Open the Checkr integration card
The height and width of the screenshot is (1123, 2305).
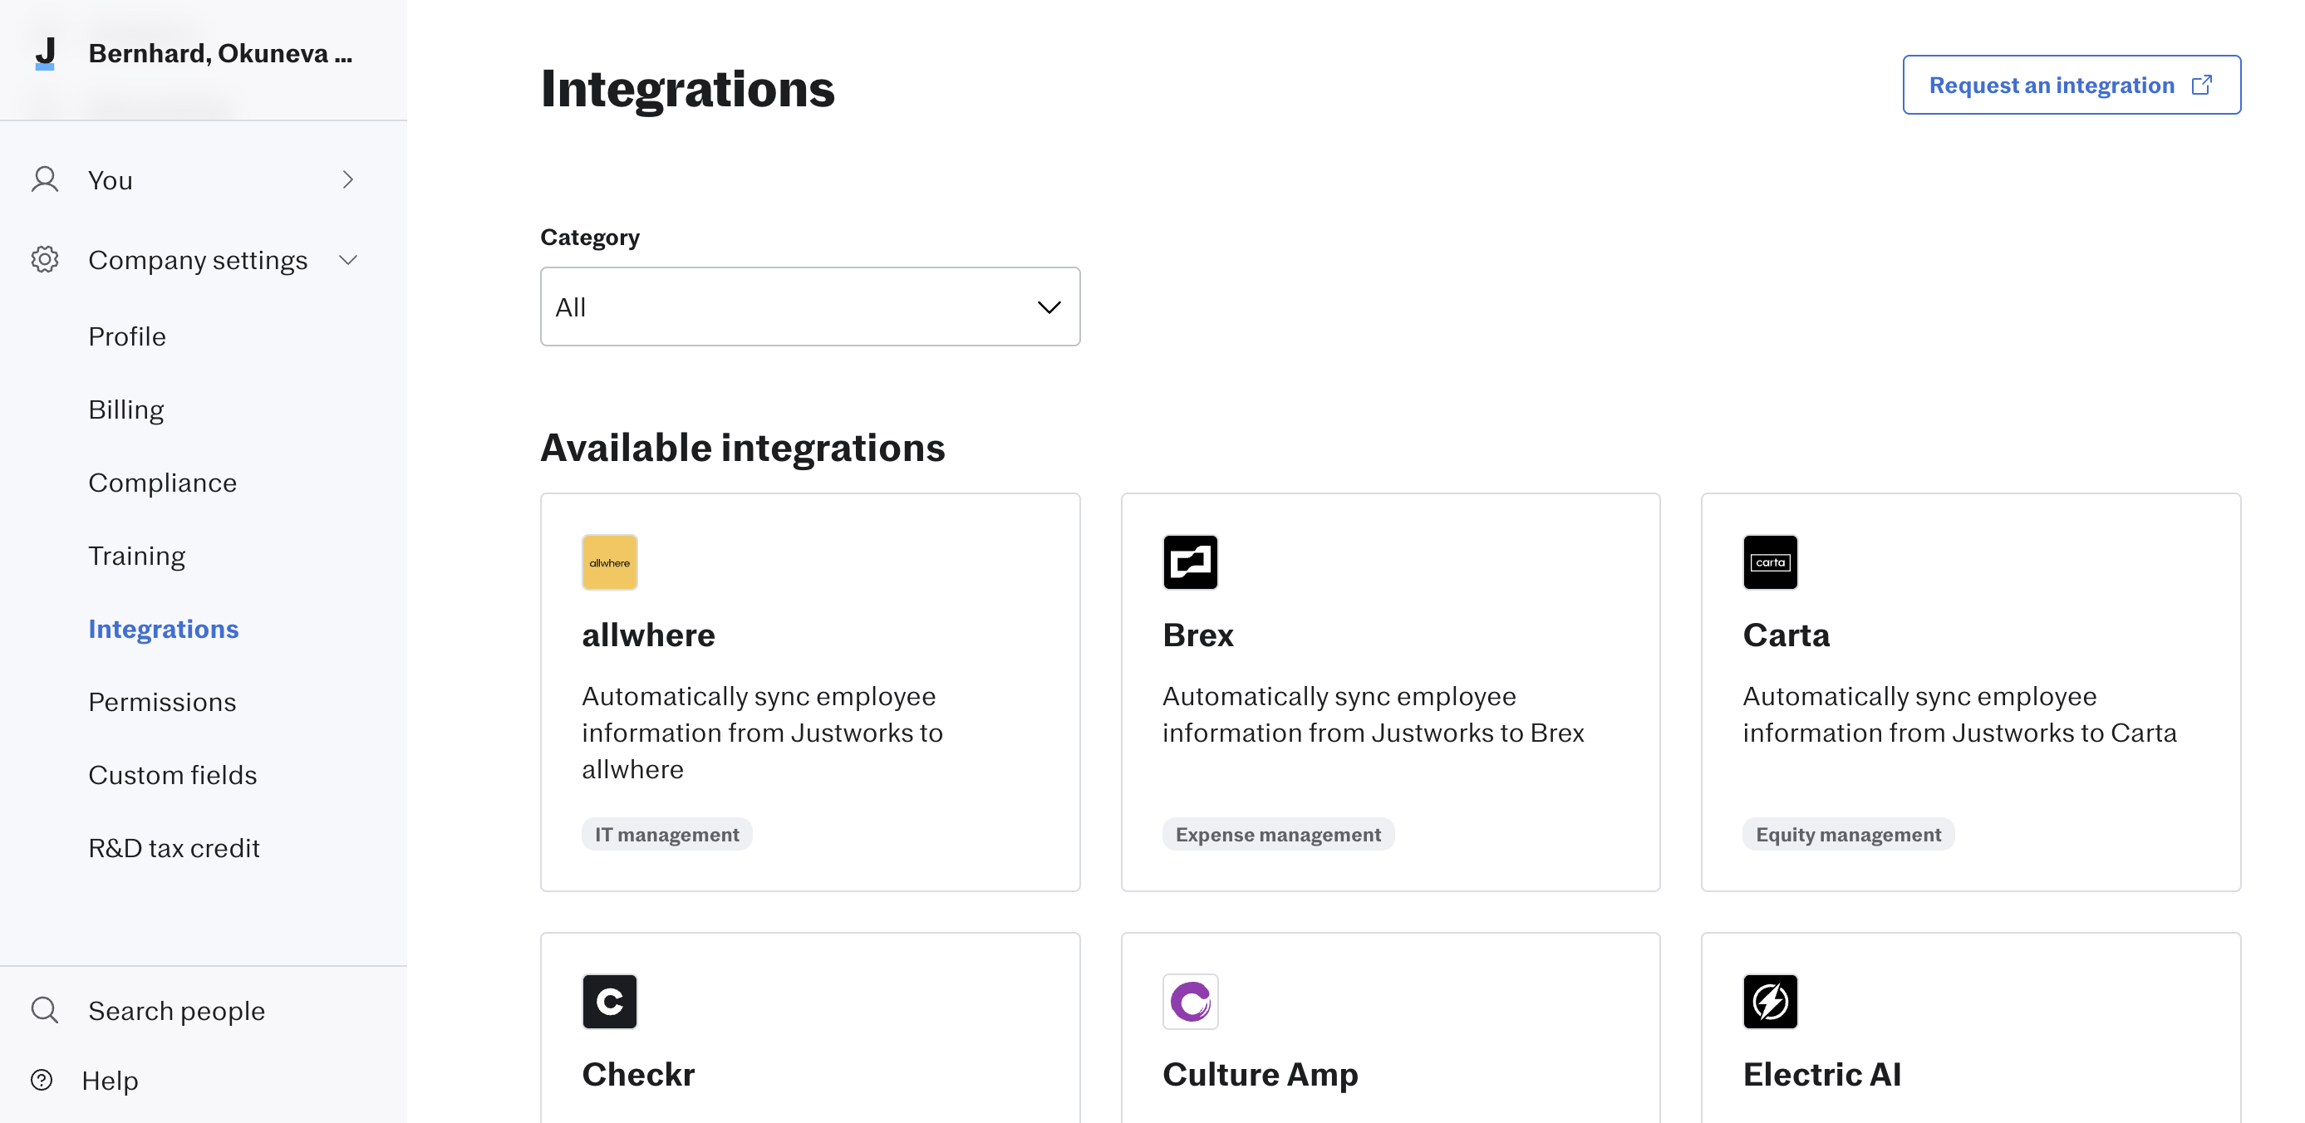[810, 1028]
